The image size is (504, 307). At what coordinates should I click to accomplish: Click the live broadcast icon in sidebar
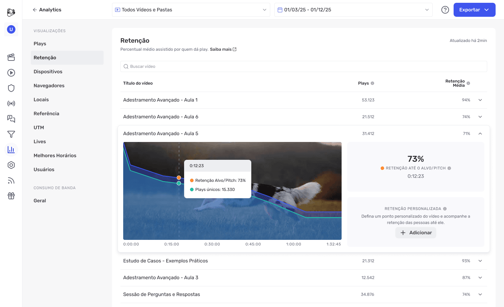coord(11,103)
